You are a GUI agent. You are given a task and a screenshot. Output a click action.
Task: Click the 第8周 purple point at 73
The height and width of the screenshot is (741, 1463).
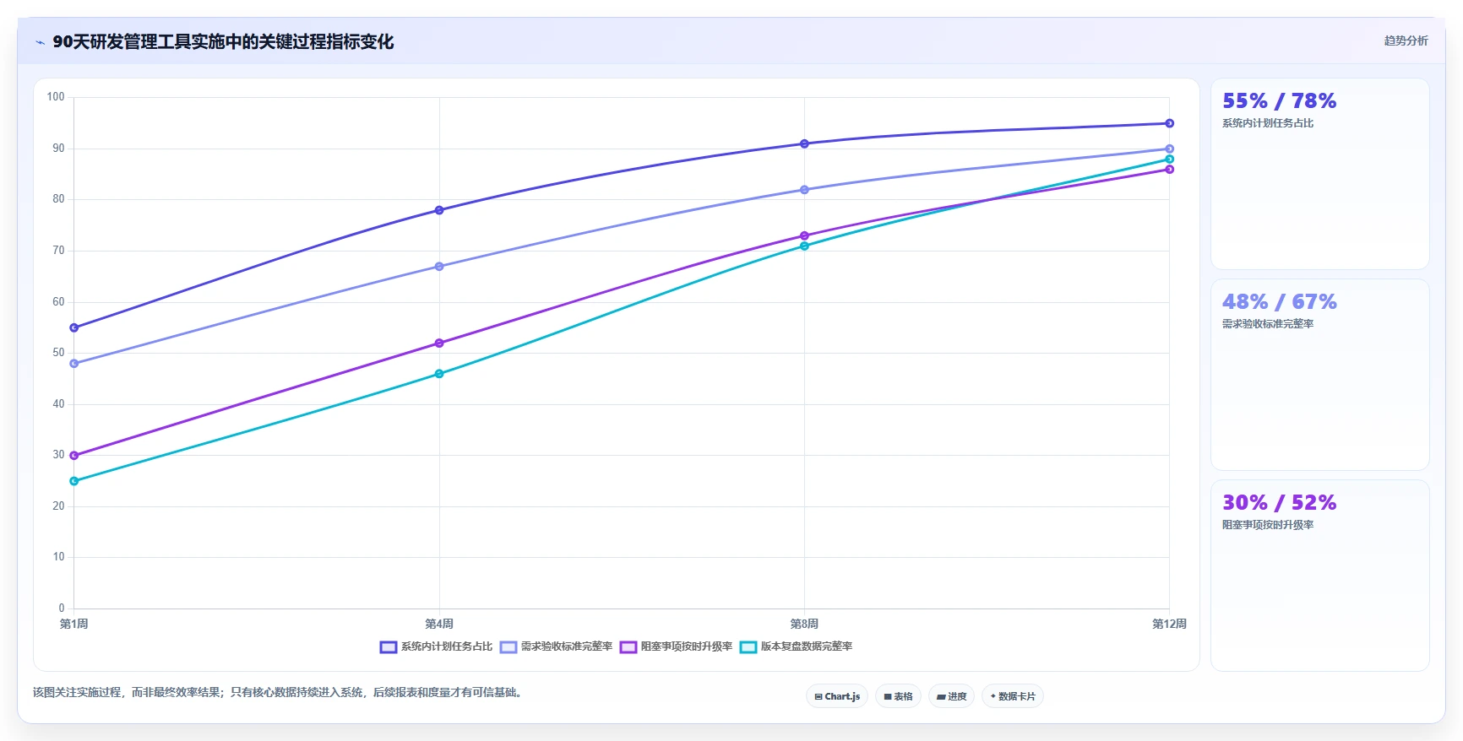(804, 235)
